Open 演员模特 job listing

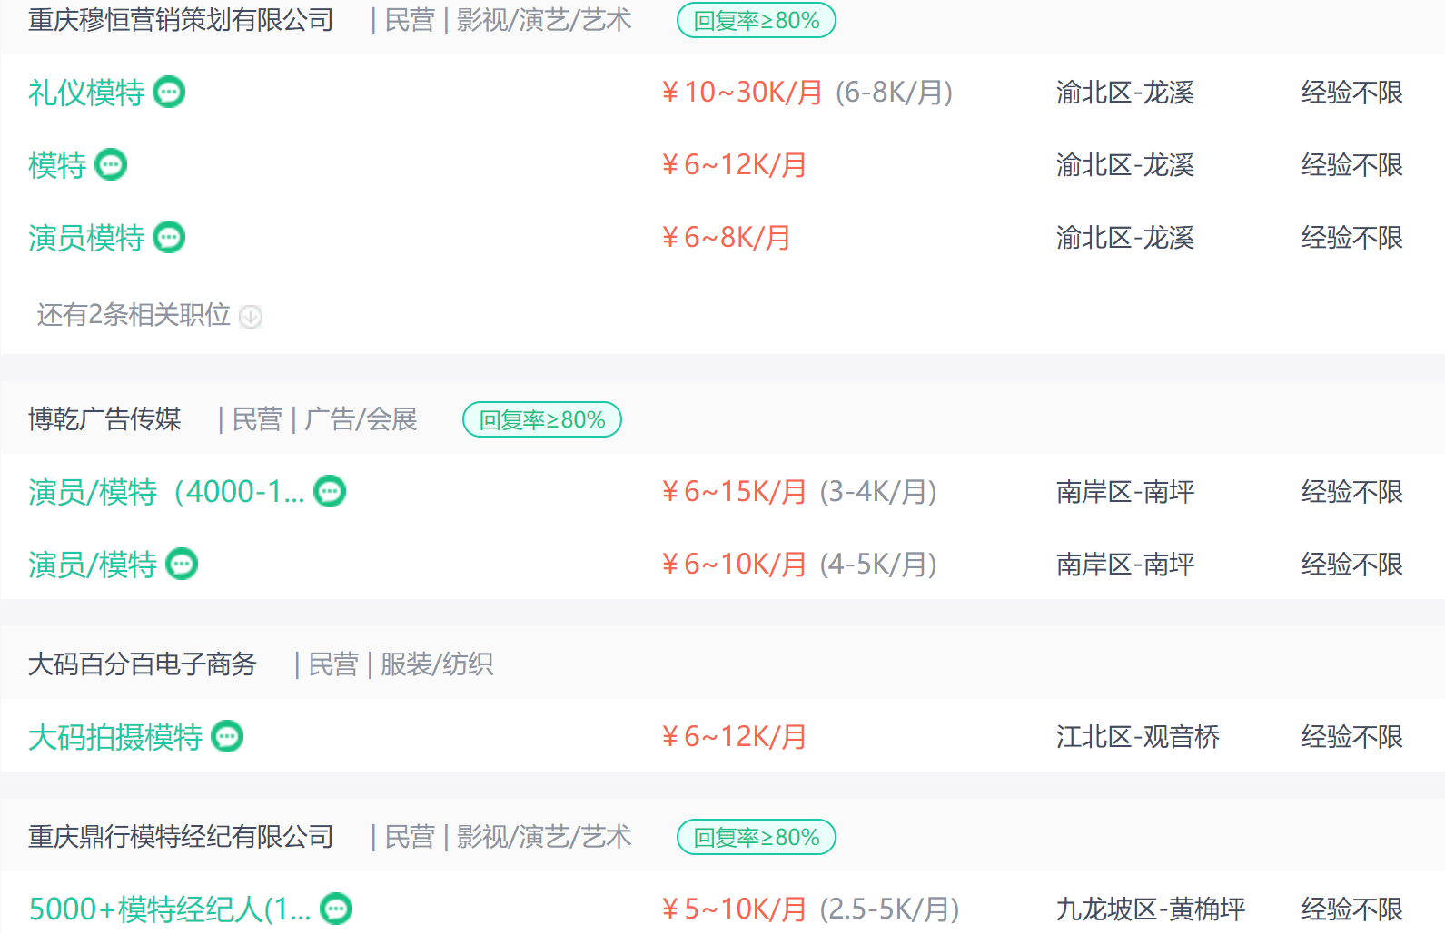coord(86,238)
